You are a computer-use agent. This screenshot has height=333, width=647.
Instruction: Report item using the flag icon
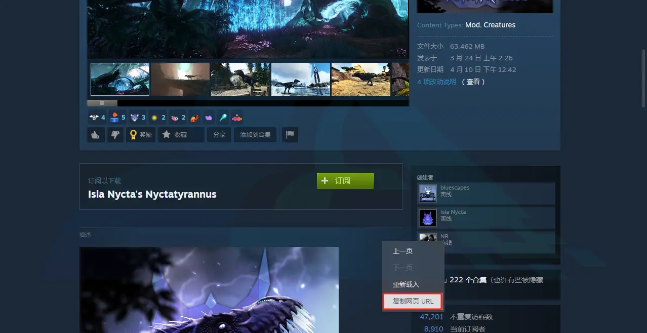tap(290, 134)
